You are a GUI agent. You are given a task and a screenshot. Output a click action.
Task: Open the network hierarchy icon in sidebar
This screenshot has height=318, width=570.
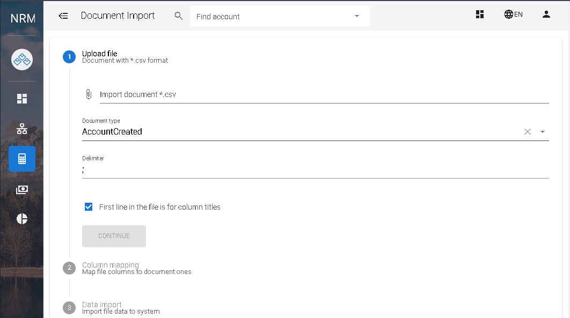22,129
